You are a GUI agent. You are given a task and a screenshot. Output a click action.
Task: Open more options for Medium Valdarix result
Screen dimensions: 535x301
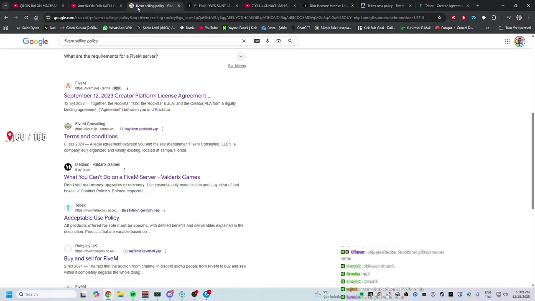point(124,170)
